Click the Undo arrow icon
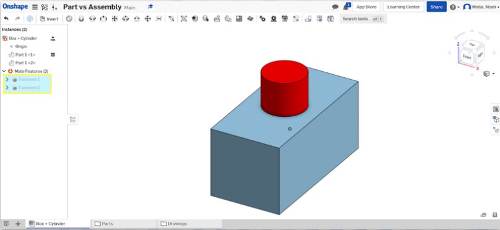The width and height of the screenshot is (500, 230). pyautogui.click(x=6, y=19)
